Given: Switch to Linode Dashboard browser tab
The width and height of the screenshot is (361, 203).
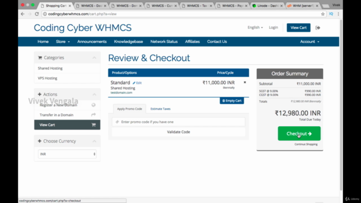Looking at the screenshot, I should pos(267,6).
